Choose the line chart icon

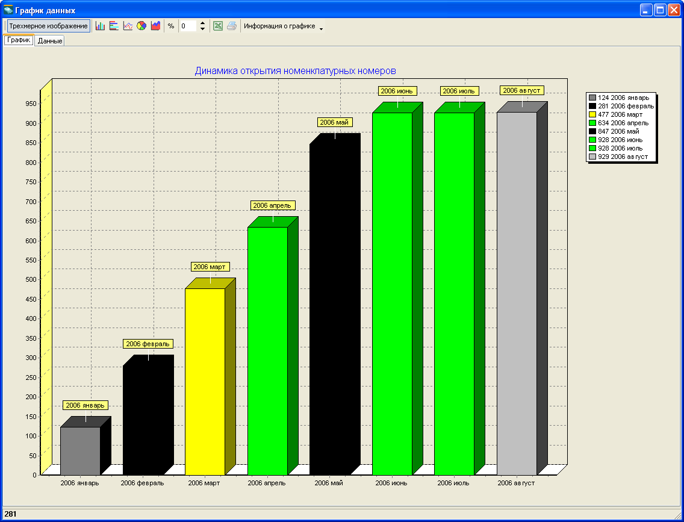[x=128, y=26]
